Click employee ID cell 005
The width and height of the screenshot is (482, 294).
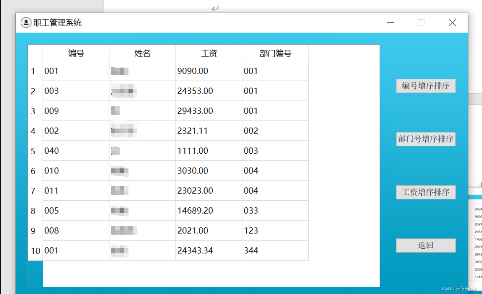[x=76, y=211]
